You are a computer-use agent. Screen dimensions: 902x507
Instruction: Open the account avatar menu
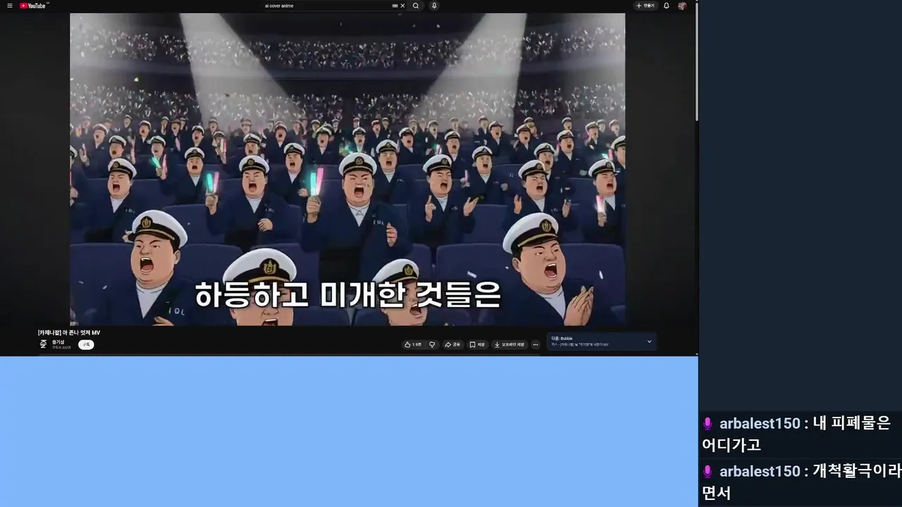682,6
